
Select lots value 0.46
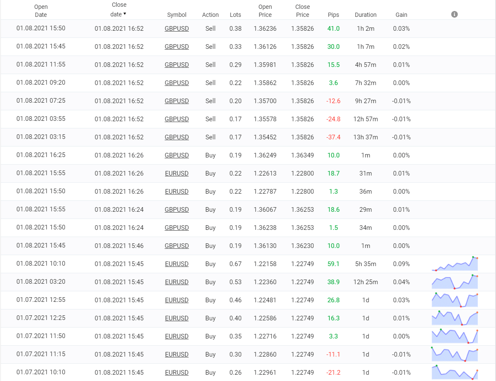(235, 300)
